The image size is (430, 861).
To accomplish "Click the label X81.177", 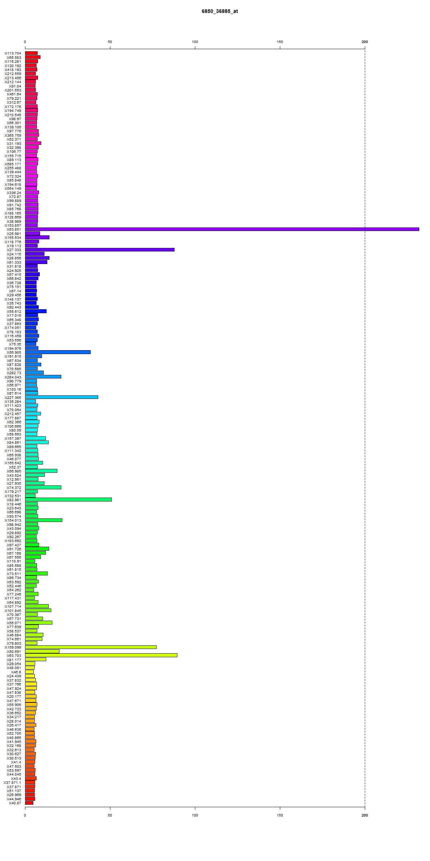I will tap(14, 660).
